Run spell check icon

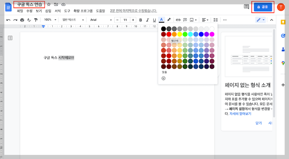[29, 20]
